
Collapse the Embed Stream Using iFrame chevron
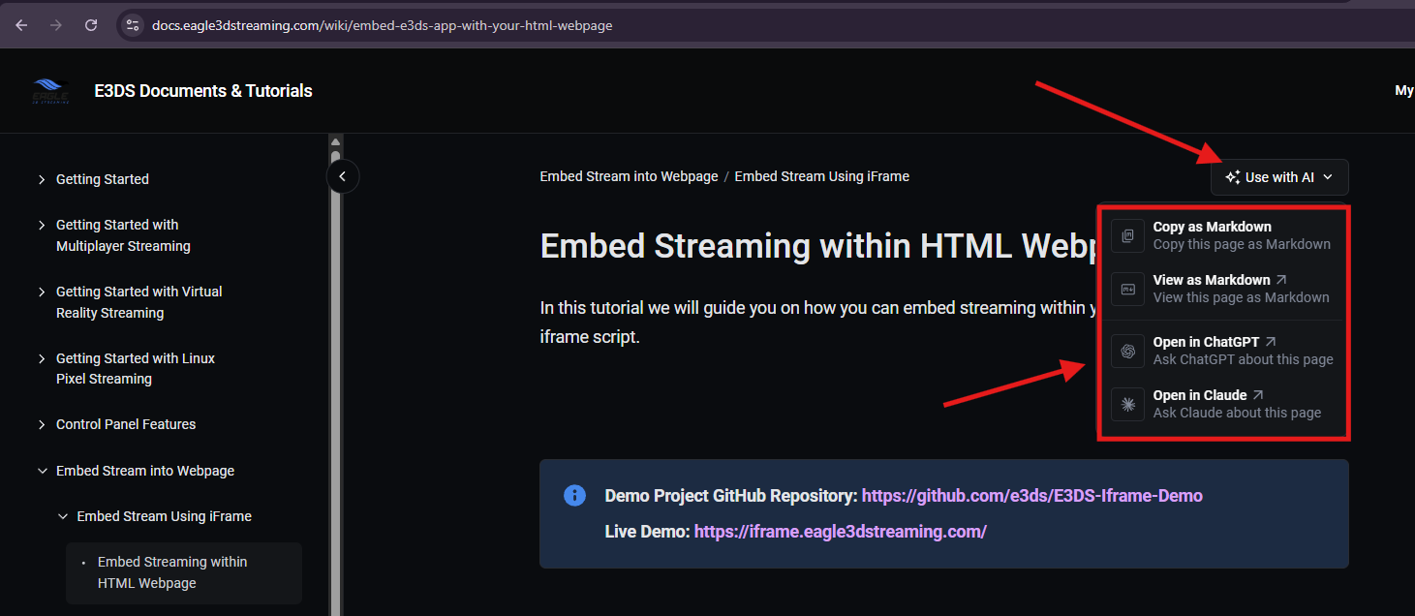(x=63, y=516)
